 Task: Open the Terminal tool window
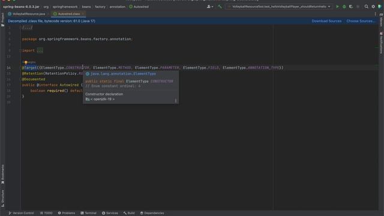[x=88, y=213]
